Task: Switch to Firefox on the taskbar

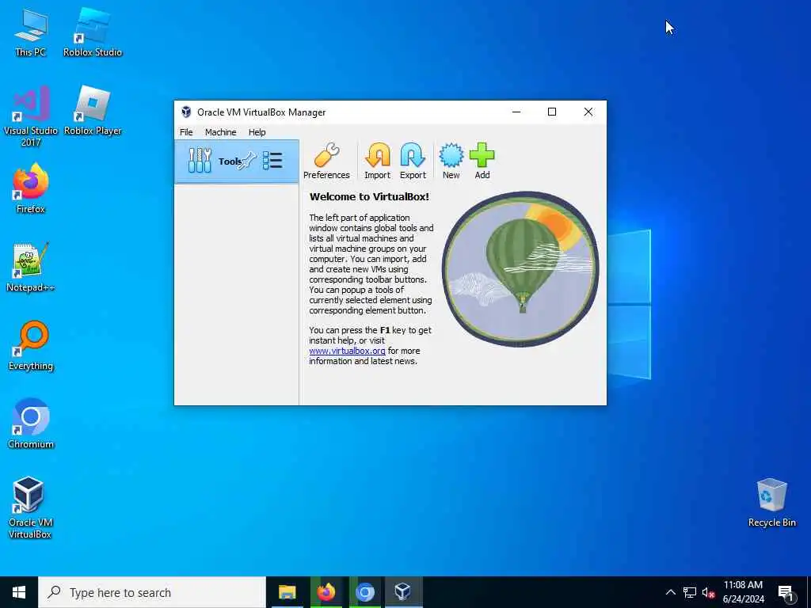Action: point(326,592)
